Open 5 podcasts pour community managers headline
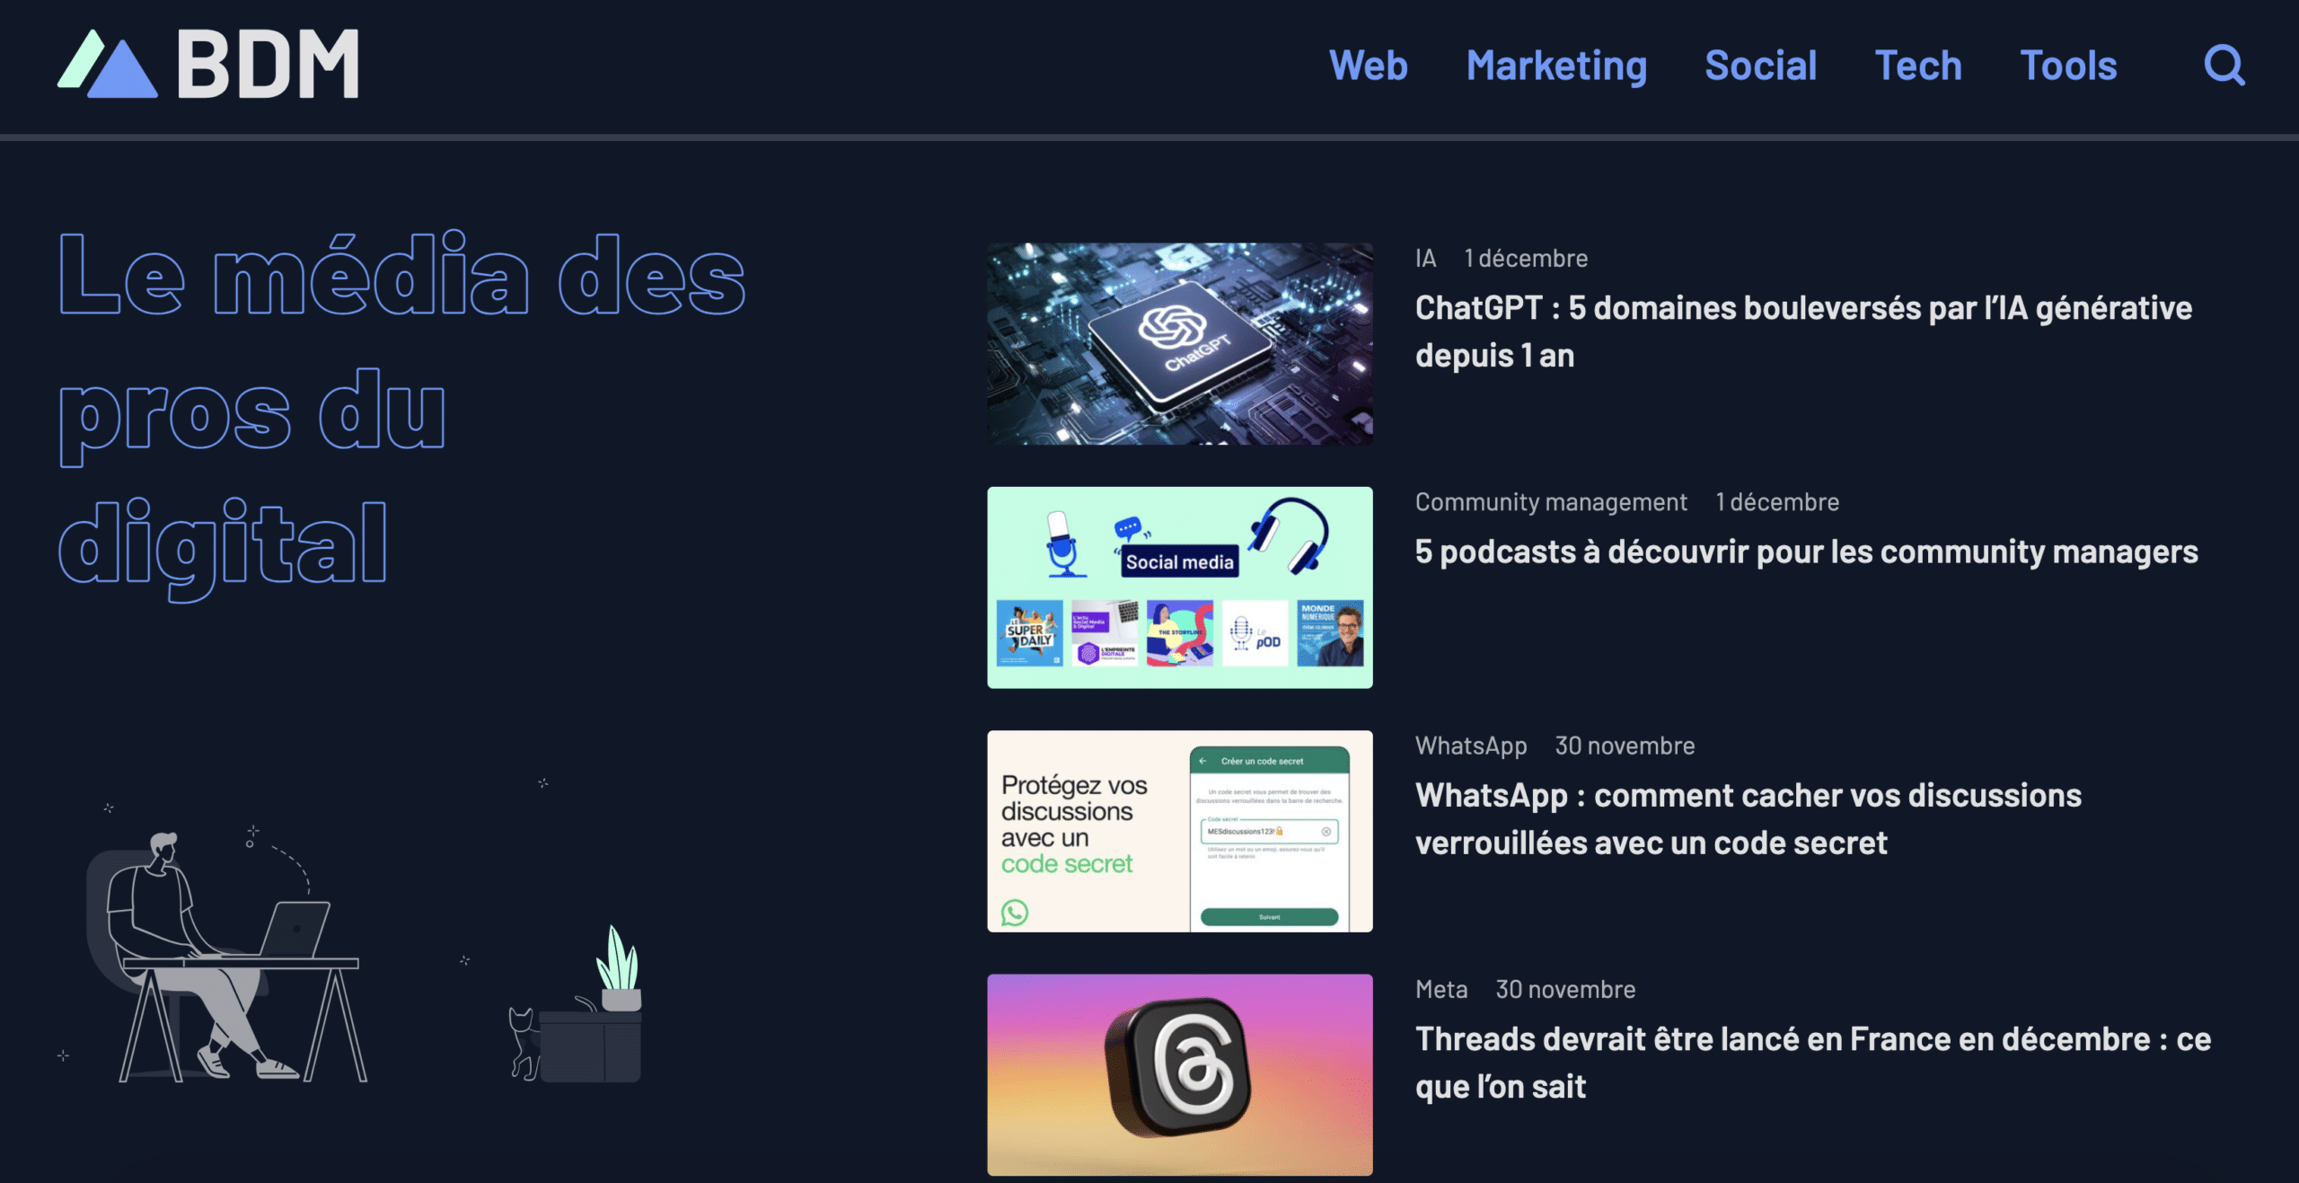The height and width of the screenshot is (1183, 2299). [x=1806, y=552]
